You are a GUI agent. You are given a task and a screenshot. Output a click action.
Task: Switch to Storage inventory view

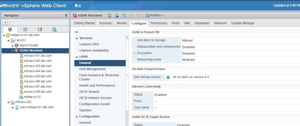point(40,29)
